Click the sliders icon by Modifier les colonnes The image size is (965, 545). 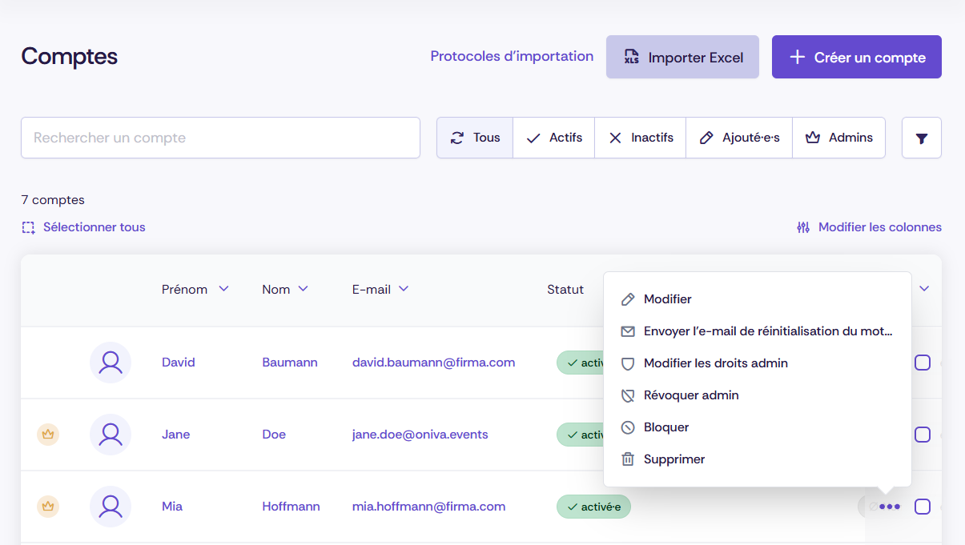point(803,227)
